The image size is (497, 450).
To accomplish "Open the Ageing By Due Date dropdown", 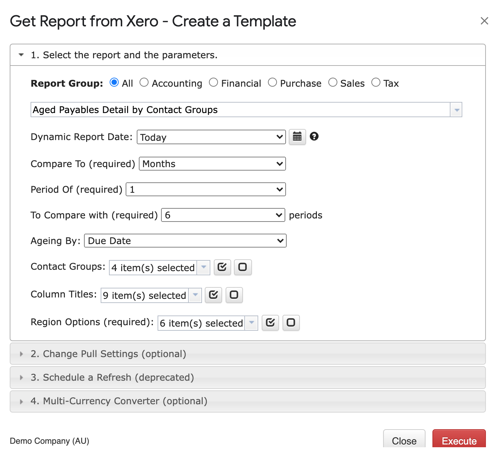I will coord(185,241).
